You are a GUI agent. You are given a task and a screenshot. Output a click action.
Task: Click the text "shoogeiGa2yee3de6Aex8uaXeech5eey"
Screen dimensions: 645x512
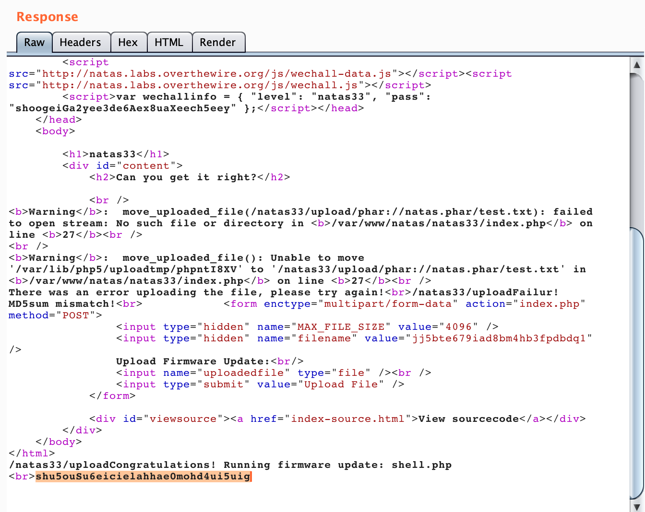[x=123, y=108]
